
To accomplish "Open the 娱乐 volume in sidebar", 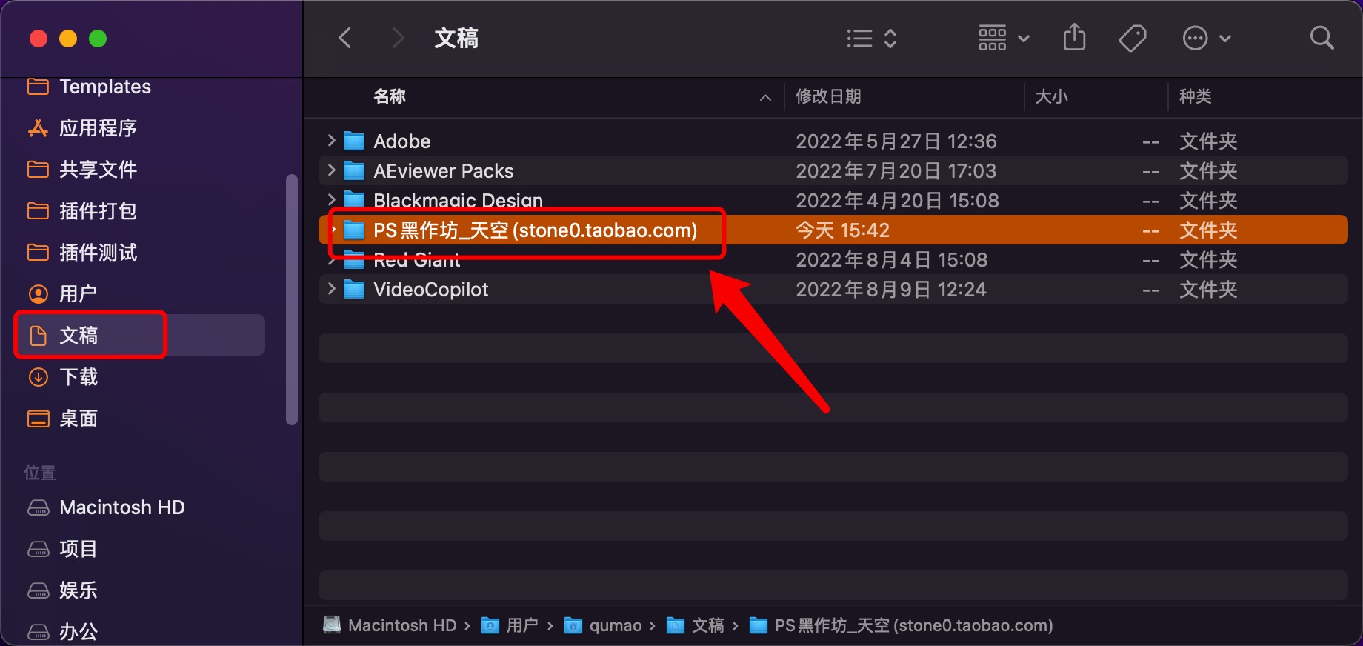I will pyautogui.click(x=78, y=590).
